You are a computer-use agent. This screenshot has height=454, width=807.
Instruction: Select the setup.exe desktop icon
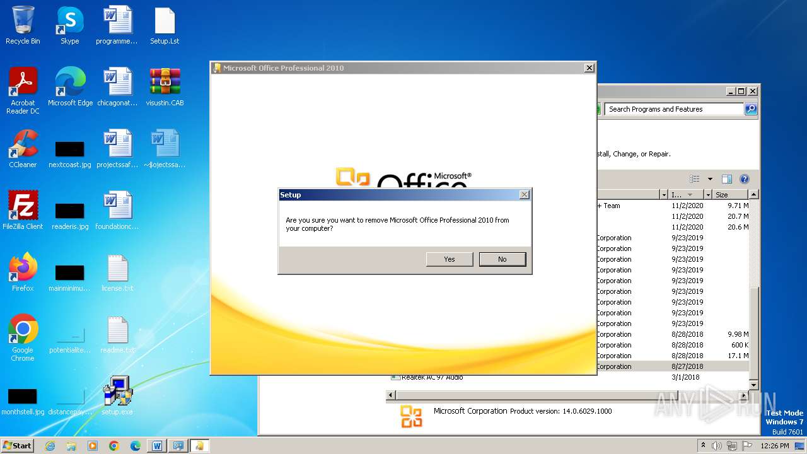click(117, 396)
